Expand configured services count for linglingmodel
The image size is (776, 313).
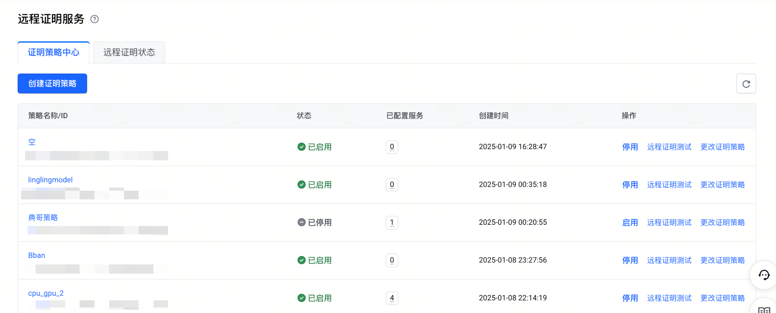(392, 185)
